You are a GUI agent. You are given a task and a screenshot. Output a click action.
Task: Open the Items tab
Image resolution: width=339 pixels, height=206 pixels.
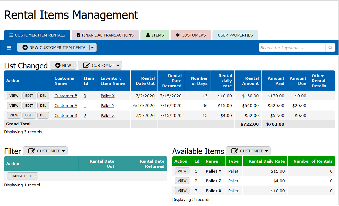pos(155,35)
